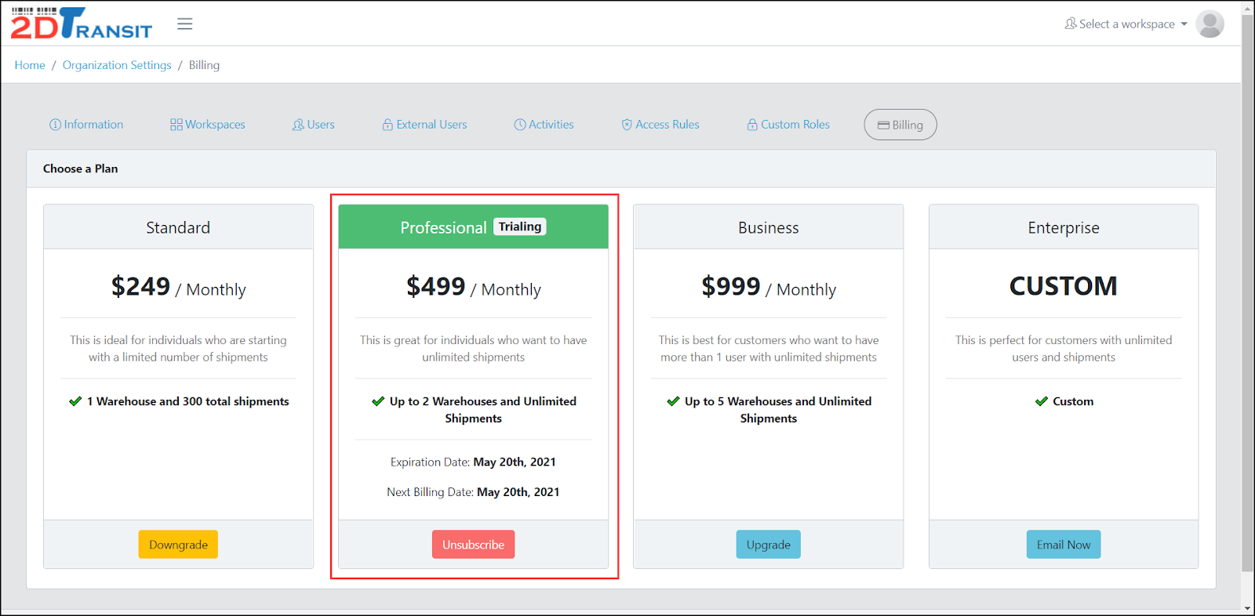Click the 2DTransit logo
The height and width of the screenshot is (616, 1255).
(82, 24)
